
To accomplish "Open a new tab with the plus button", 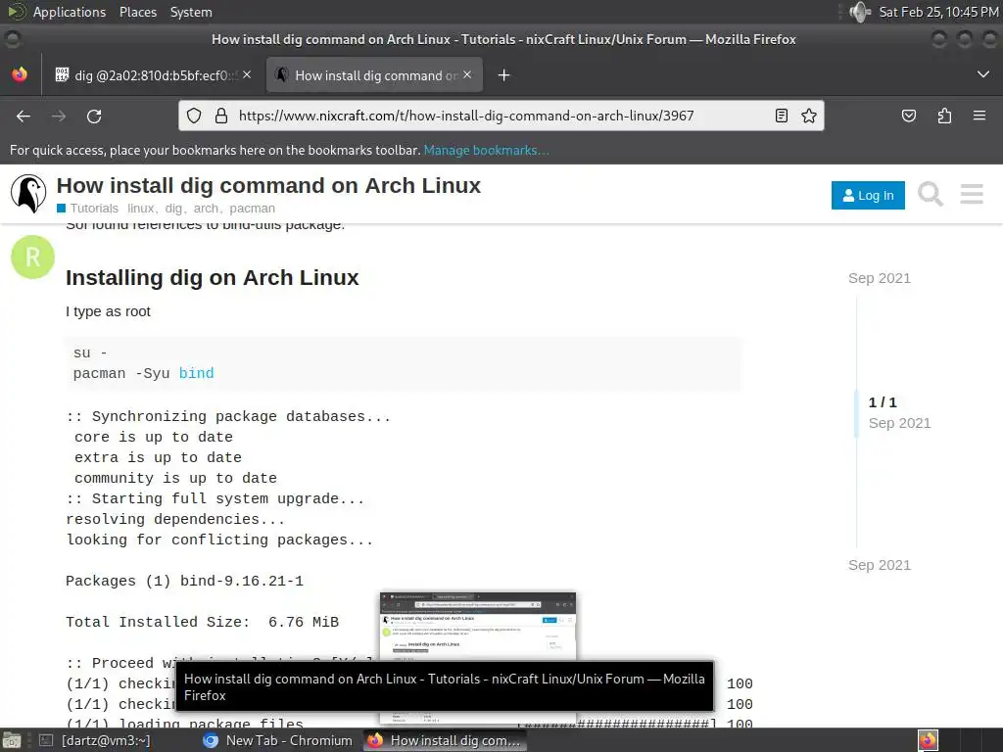I will point(504,75).
